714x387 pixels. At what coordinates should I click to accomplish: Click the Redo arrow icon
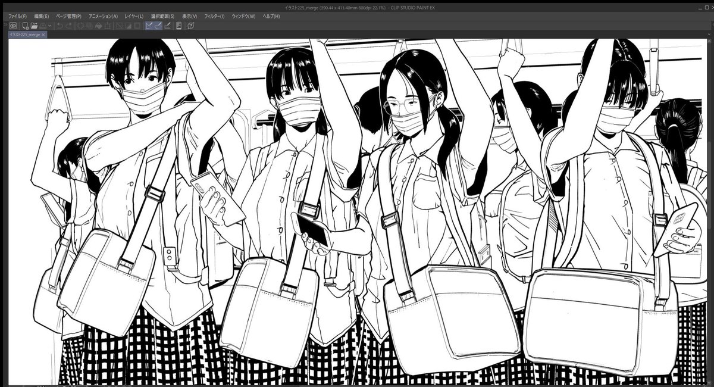69,26
